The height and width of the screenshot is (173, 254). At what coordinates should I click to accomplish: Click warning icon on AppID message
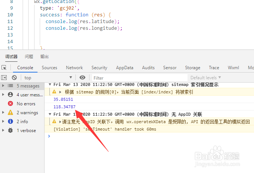pyautogui.click(x=54, y=121)
